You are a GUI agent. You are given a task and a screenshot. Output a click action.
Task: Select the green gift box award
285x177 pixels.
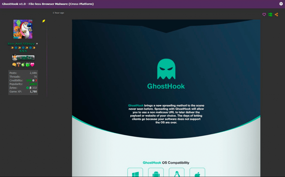click(28, 65)
